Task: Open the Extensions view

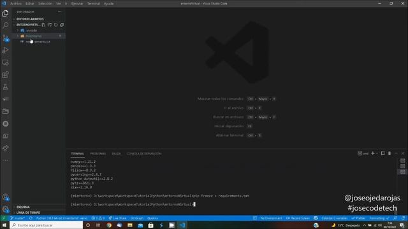Action: pyautogui.click(x=6, y=75)
